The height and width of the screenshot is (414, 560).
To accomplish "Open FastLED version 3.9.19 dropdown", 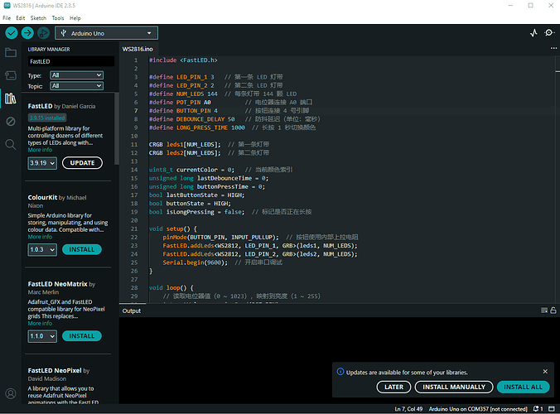I will pos(41,163).
